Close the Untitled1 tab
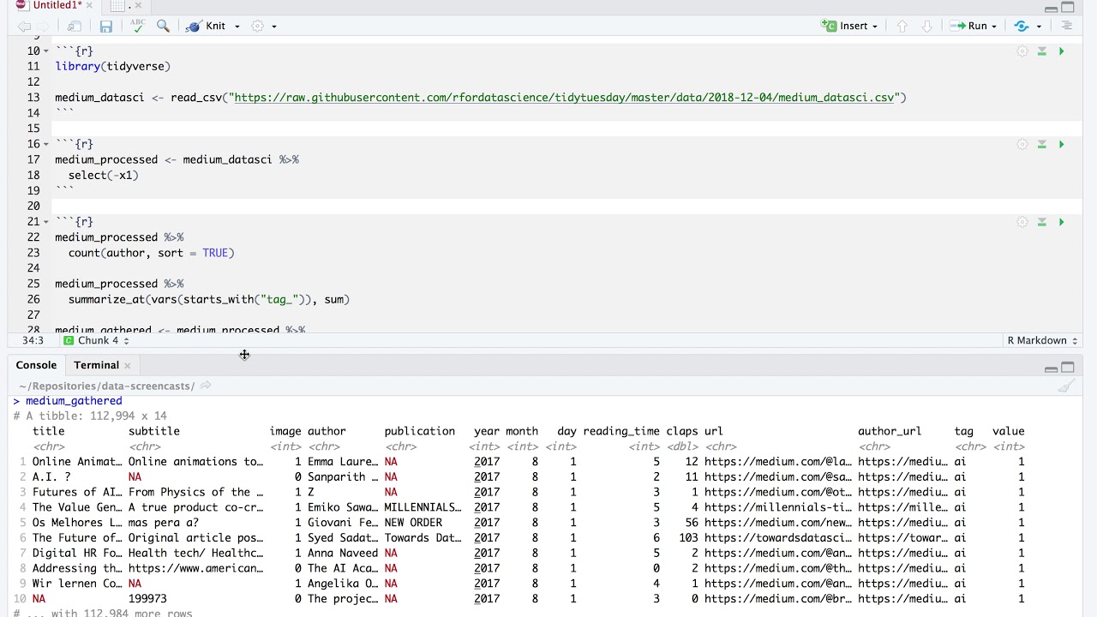 (x=89, y=6)
